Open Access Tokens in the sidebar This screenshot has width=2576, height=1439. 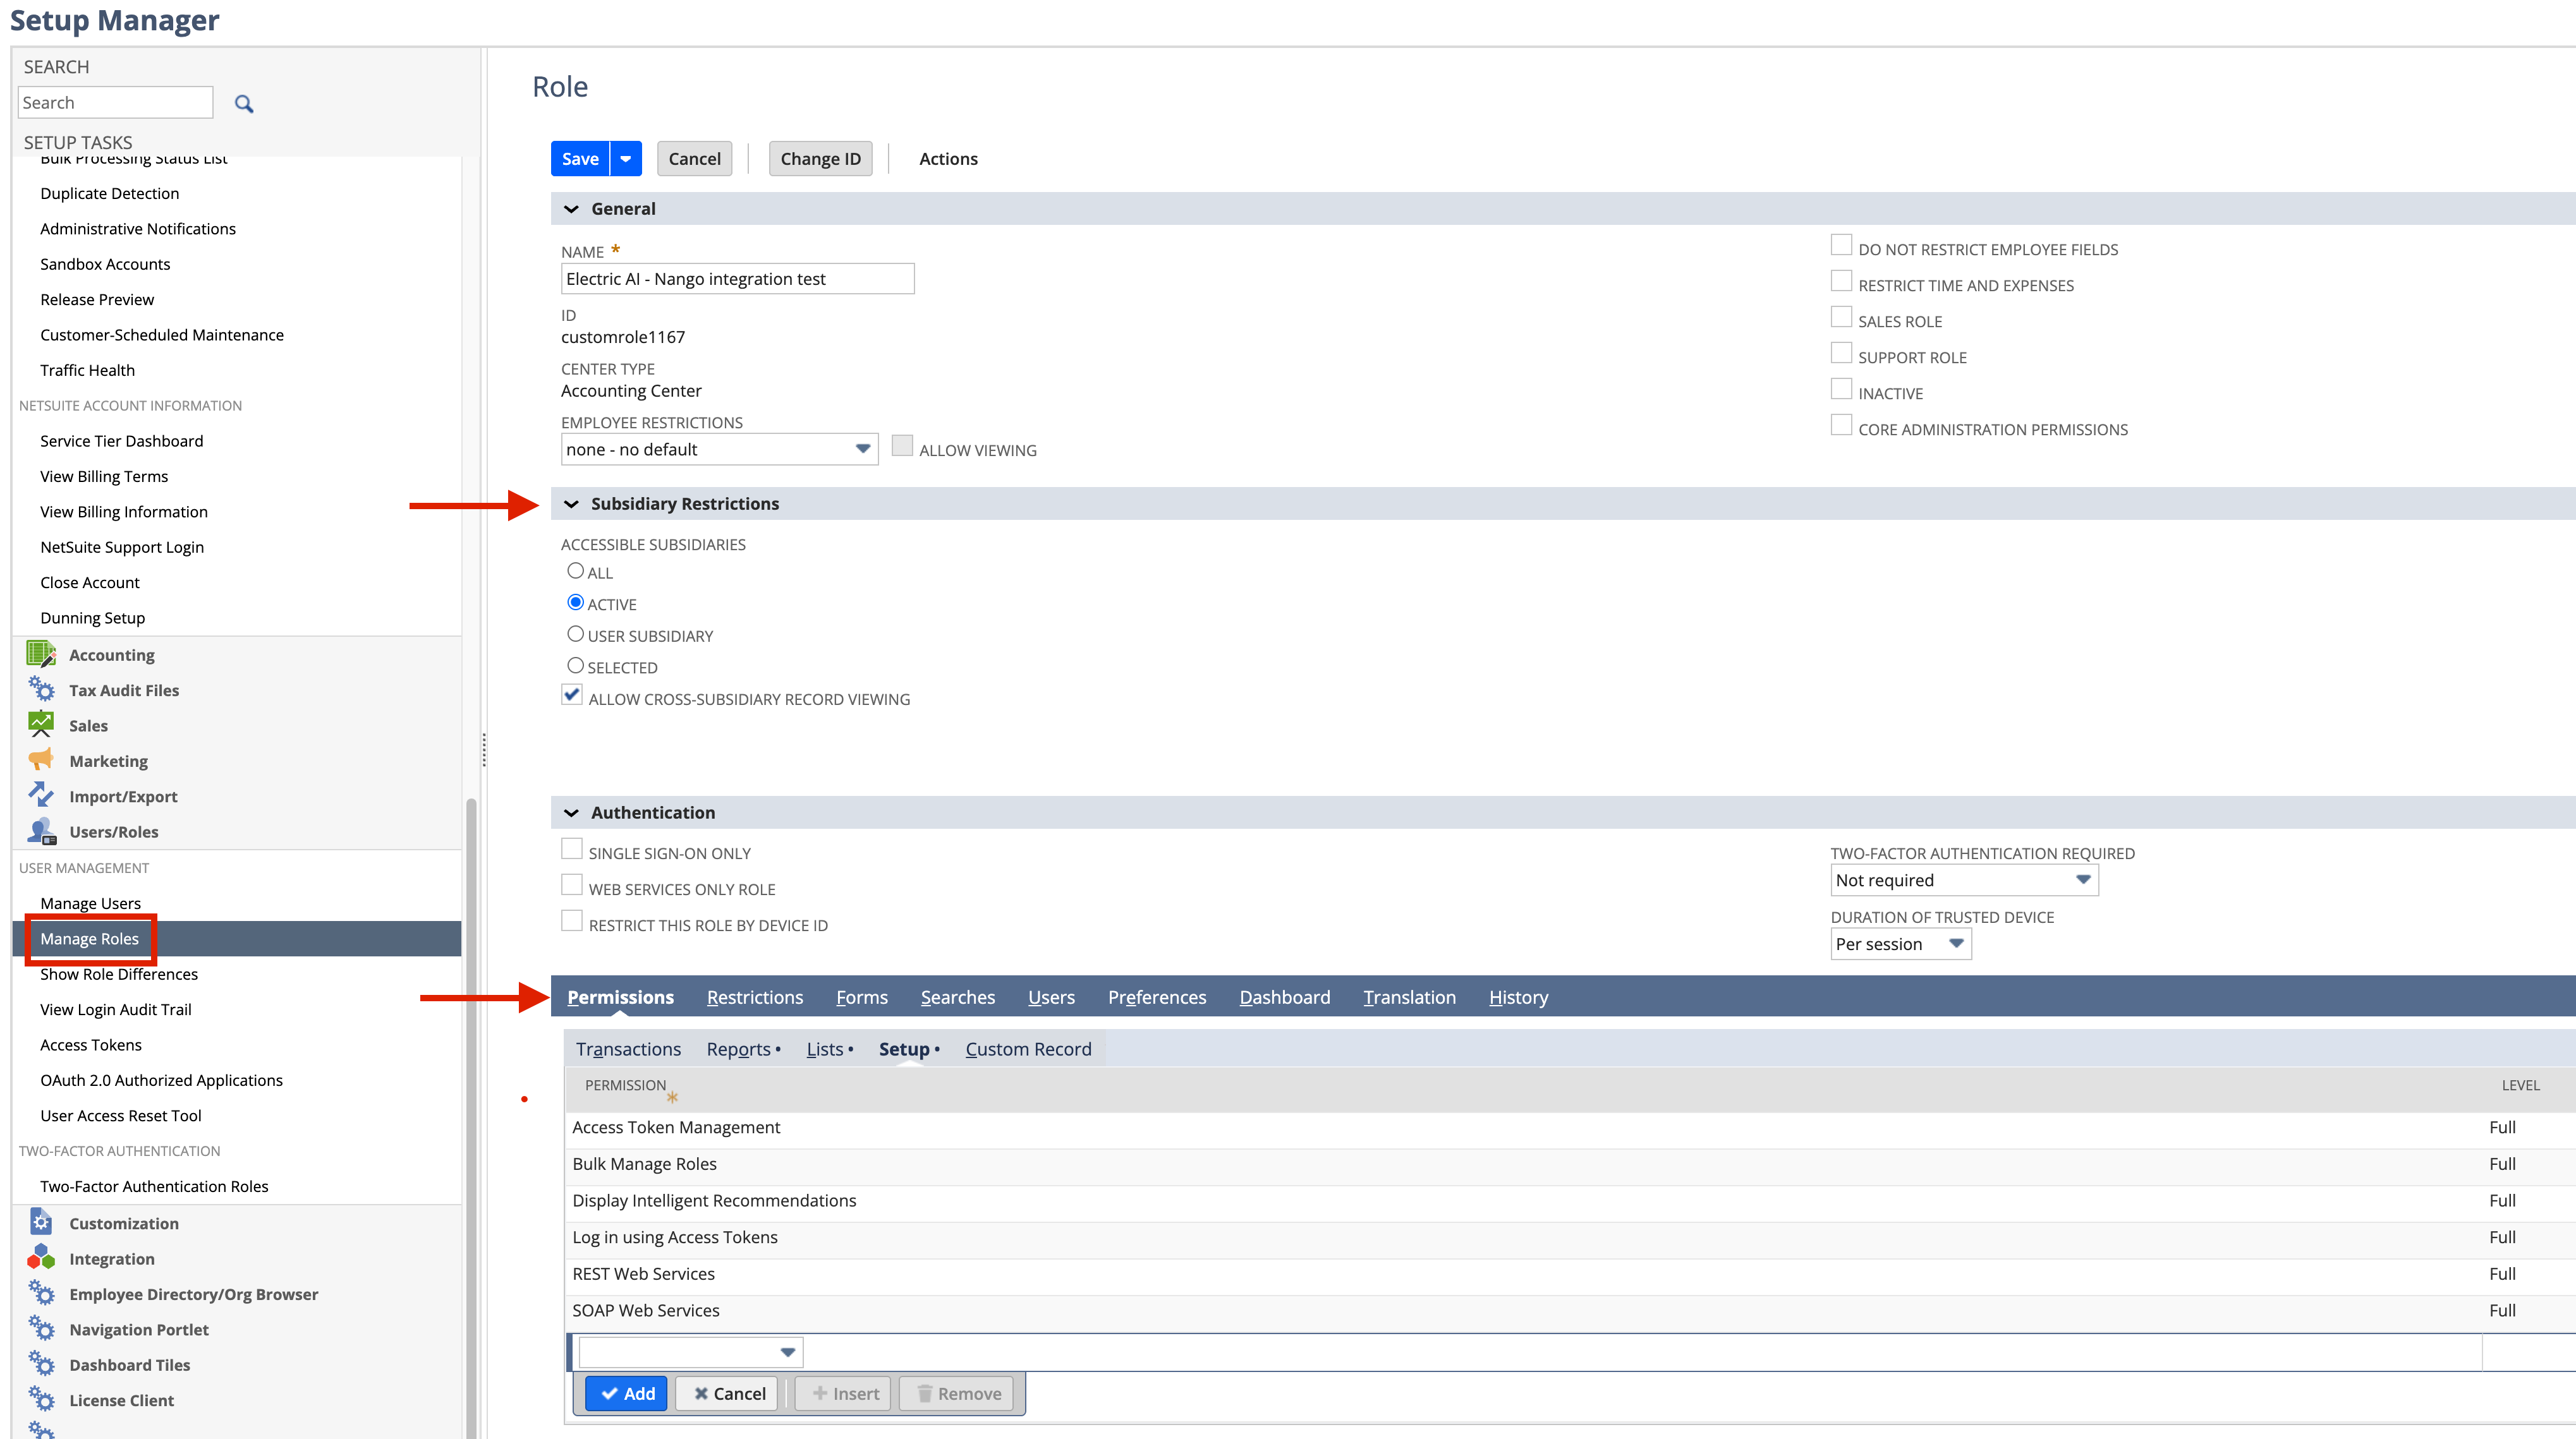pyautogui.click(x=90, y=1045)
